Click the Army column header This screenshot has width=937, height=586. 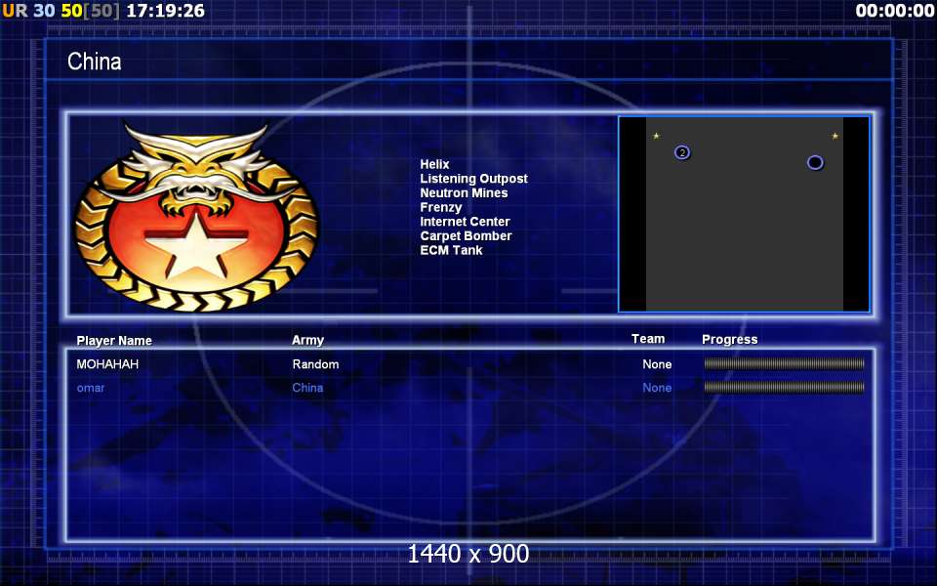[x=307, y=341]
